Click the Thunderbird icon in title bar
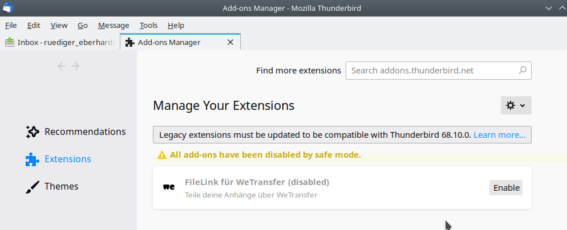Screen dimensions: 567x230 click(8, 8)
